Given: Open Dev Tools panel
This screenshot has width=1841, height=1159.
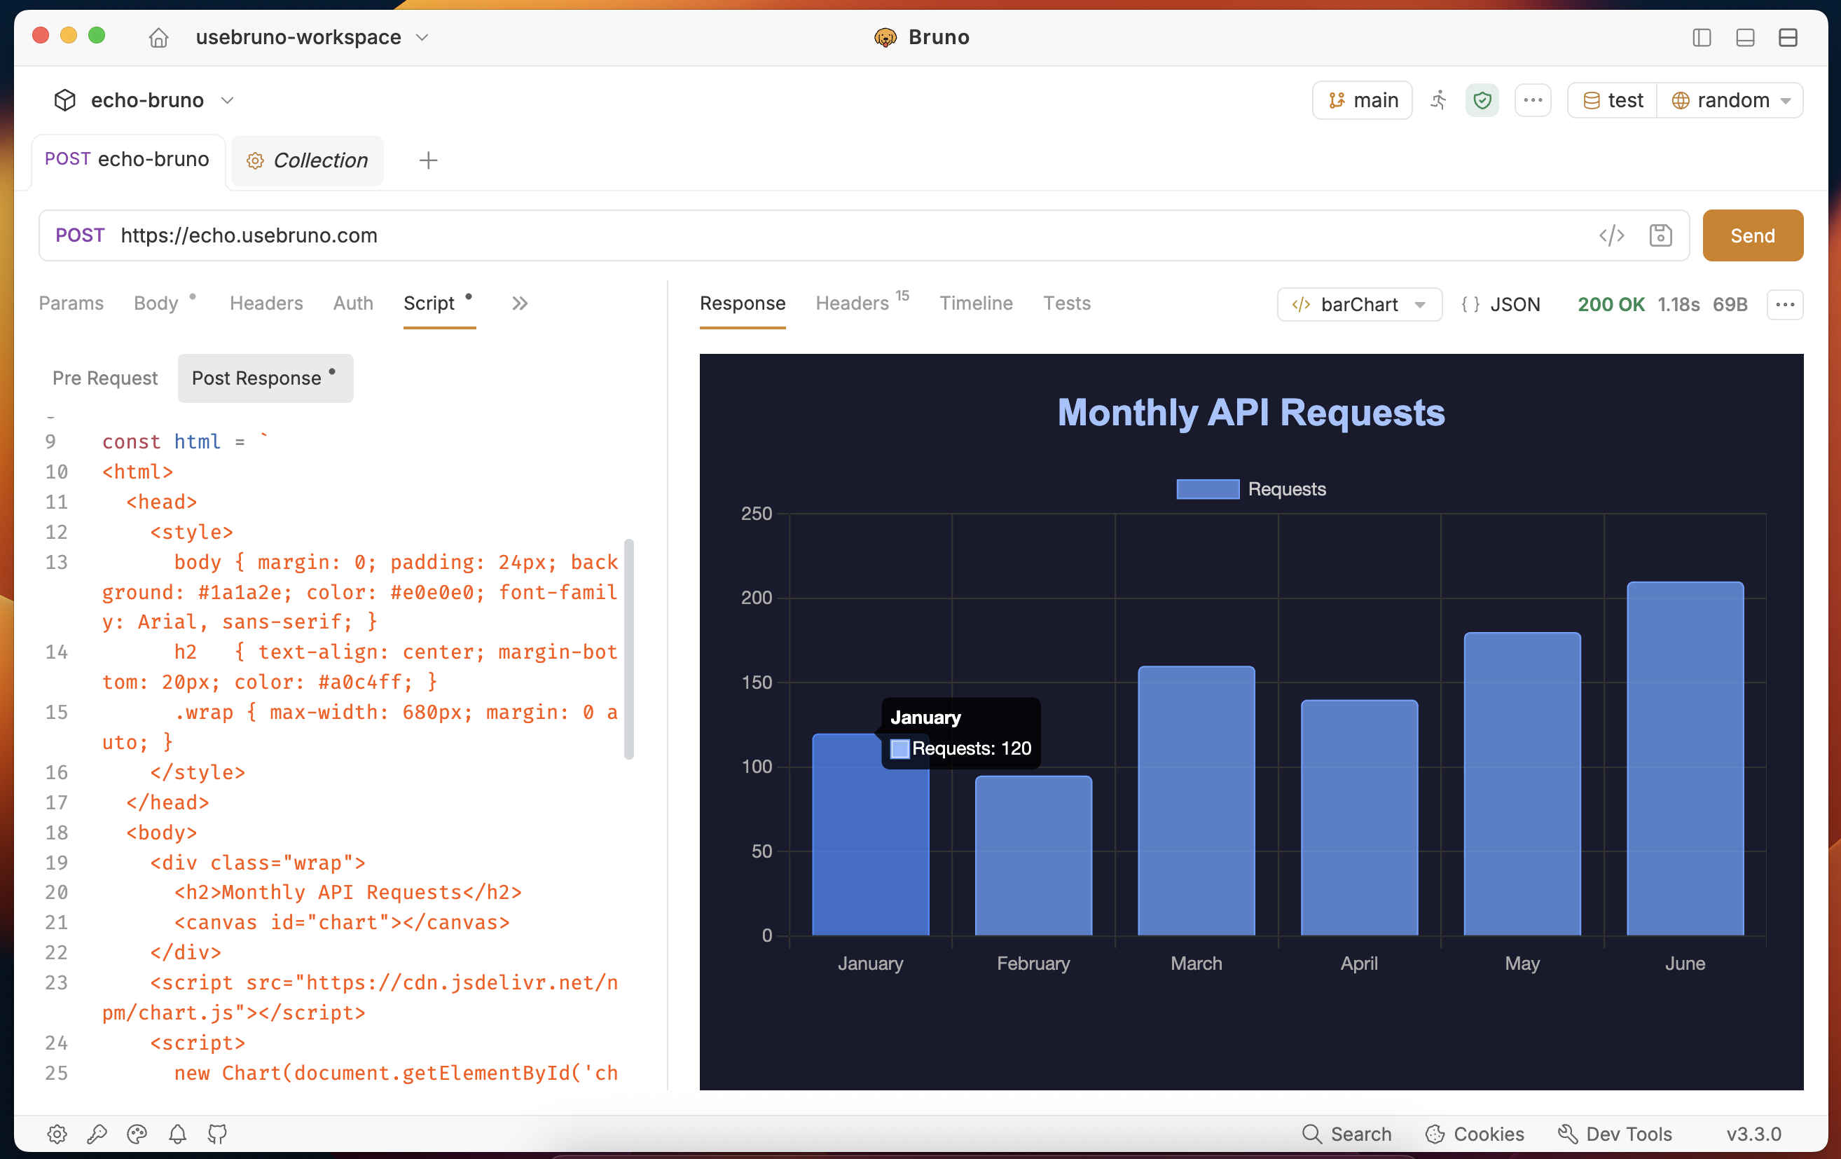Looking at the screenshot, I should (1615, 1134).
